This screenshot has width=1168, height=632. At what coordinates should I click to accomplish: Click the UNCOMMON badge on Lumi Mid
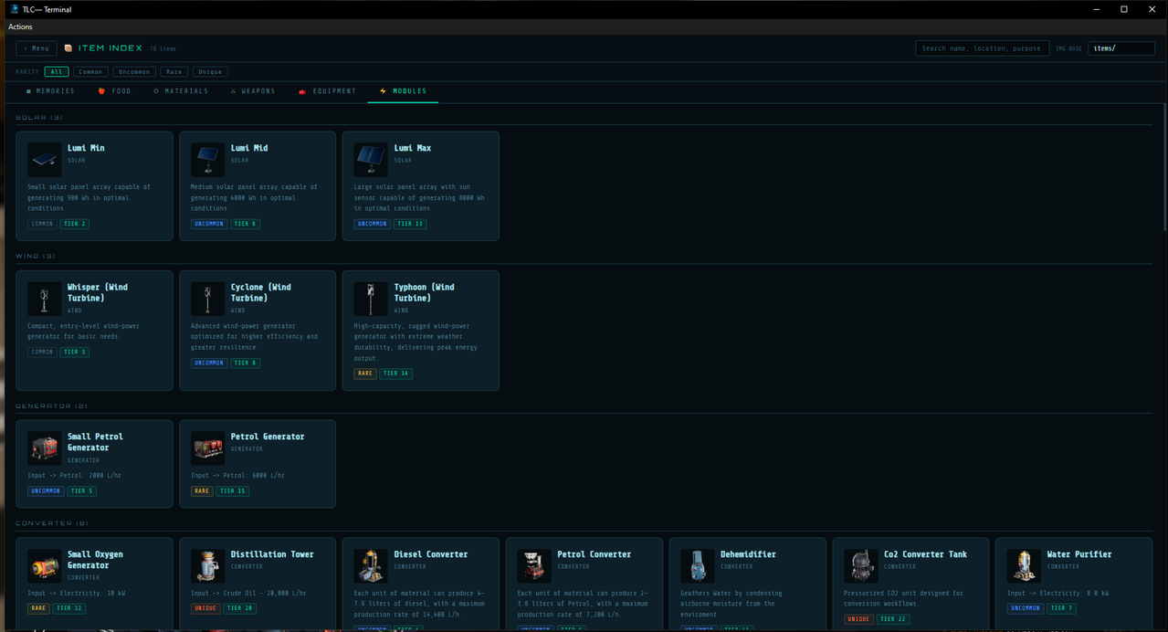click(x=208, y=224)
